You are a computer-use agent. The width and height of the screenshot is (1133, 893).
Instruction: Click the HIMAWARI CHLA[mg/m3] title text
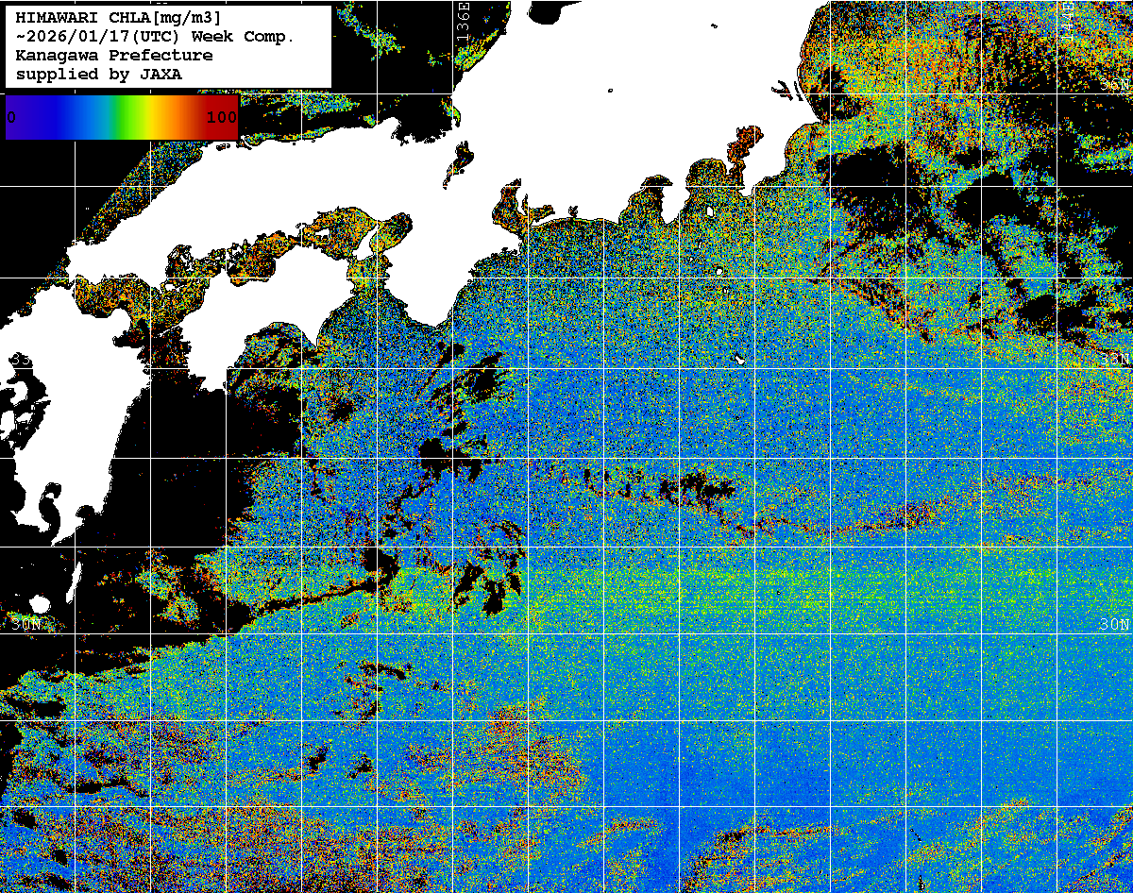(x=118, y=17)
